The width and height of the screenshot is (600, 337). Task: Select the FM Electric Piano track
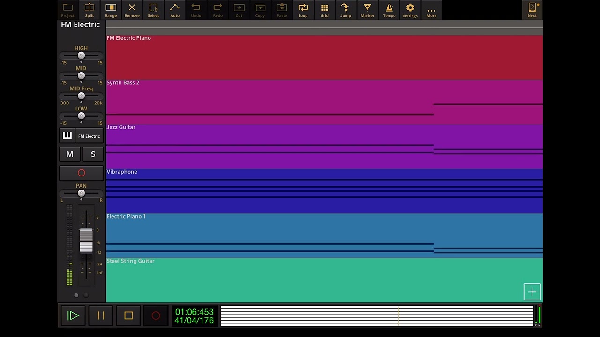point(324,58)
